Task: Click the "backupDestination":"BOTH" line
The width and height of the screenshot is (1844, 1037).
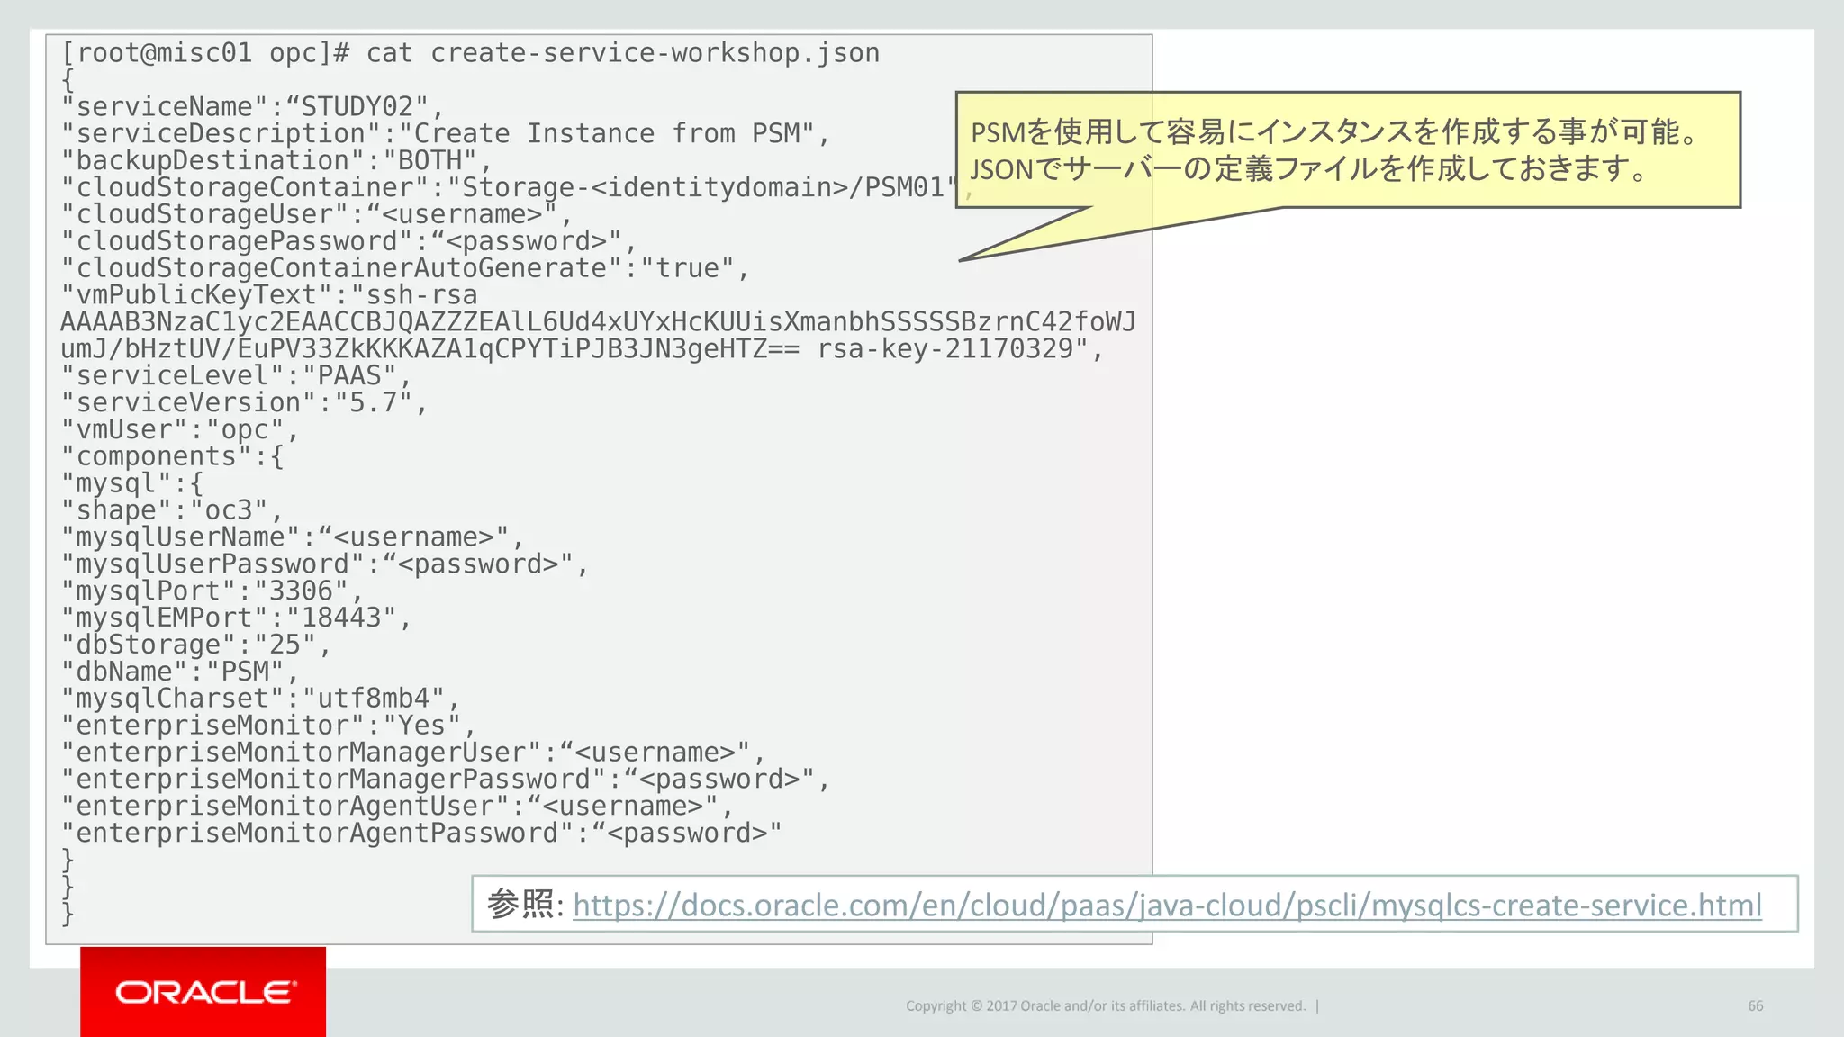Action: coord(276,161)
